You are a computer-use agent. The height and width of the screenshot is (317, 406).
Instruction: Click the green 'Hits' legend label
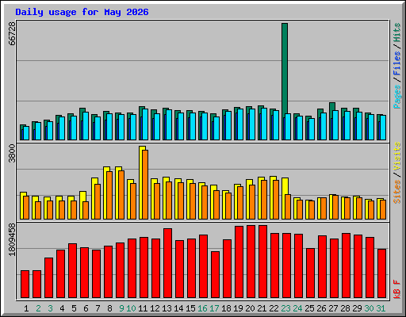pos(396,32)
